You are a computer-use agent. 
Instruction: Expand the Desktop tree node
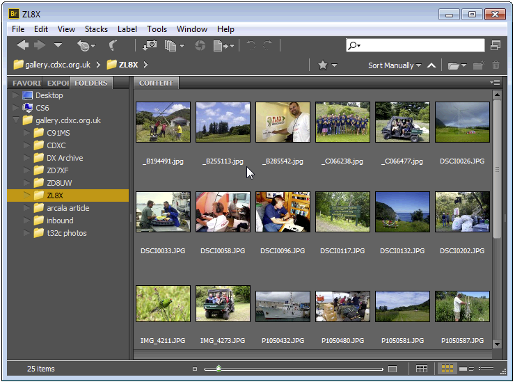point(15,95)
